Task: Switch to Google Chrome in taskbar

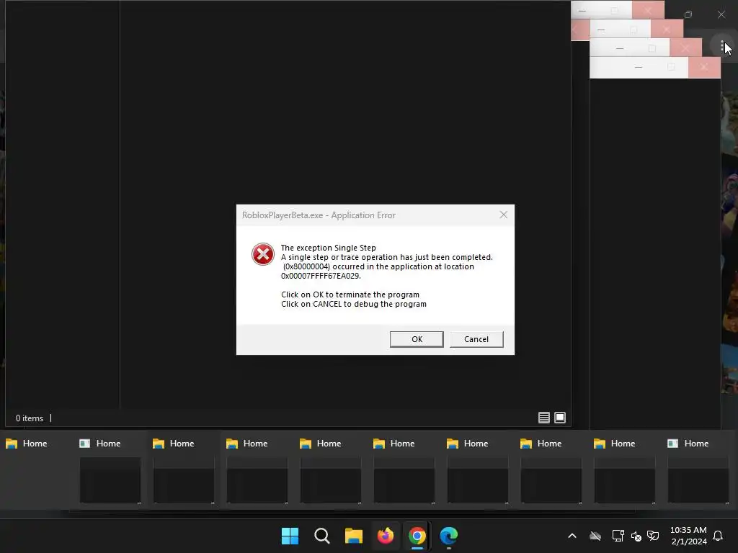Action: pyautogui.click(x=417, y=536)
